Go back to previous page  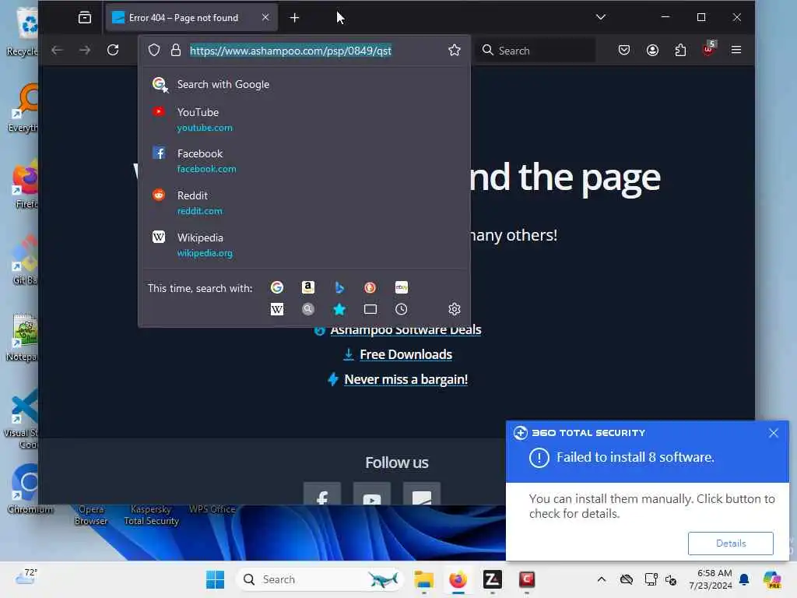pos(57,50)
